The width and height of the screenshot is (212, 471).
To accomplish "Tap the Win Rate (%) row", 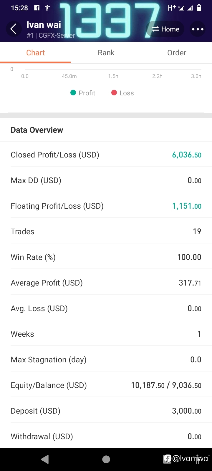I will coord(106,257).
